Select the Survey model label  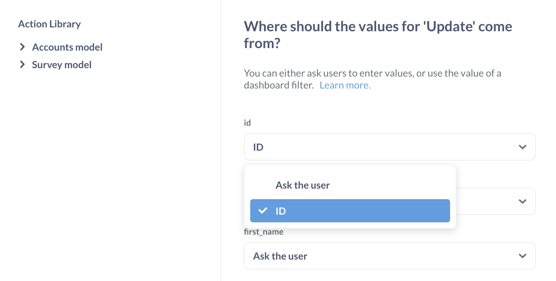point(62,65)
